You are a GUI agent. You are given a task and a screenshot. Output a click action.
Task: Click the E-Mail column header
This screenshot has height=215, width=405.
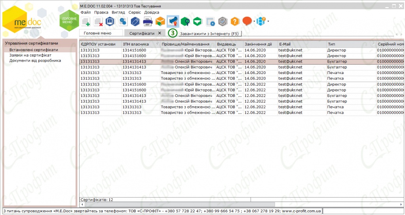302,44
